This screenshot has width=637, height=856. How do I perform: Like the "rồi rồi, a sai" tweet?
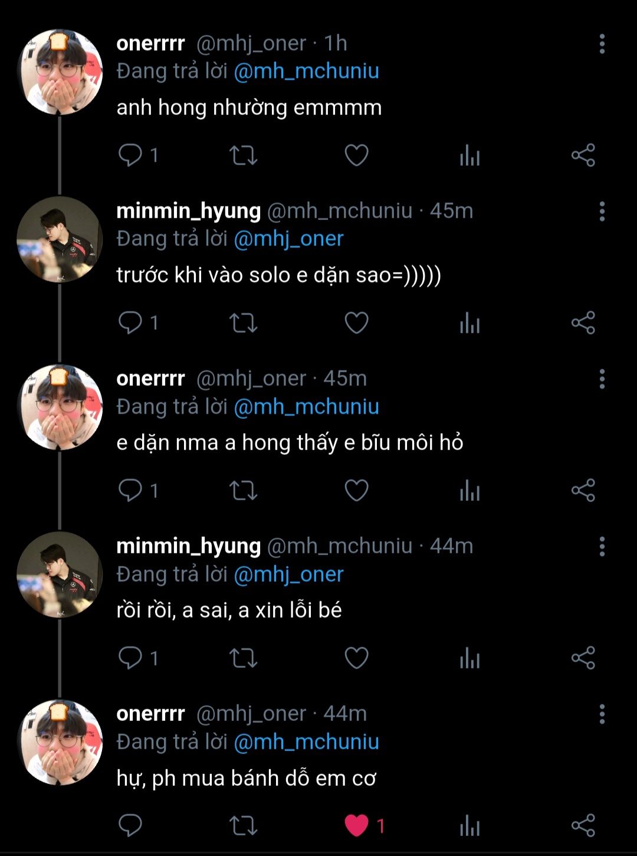356,658
